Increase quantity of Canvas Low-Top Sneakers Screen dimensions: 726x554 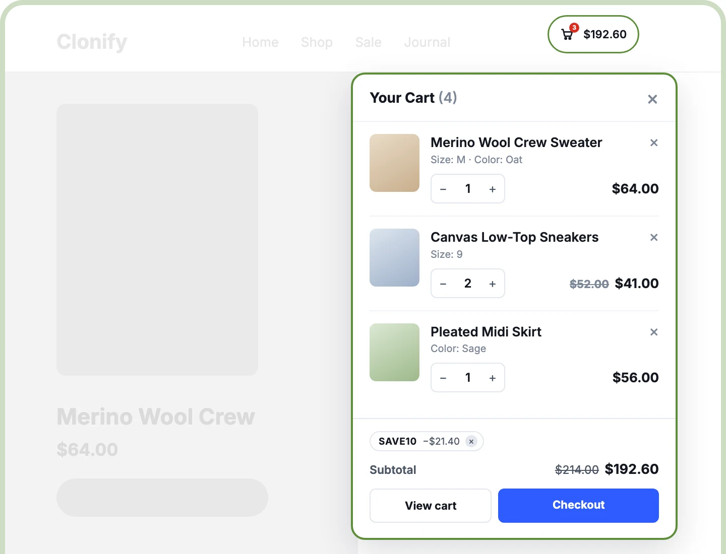493,284
